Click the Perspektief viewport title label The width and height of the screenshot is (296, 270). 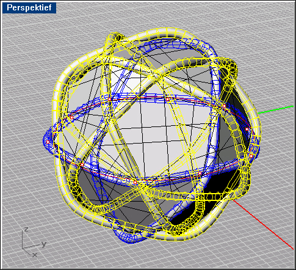pyautogui.click(x=29, y=8)
